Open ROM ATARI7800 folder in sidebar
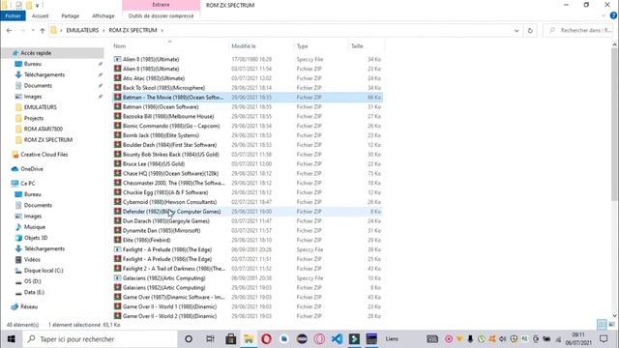Image resolution: width=619 pixels, height=348 pixels. pos(44,129)
